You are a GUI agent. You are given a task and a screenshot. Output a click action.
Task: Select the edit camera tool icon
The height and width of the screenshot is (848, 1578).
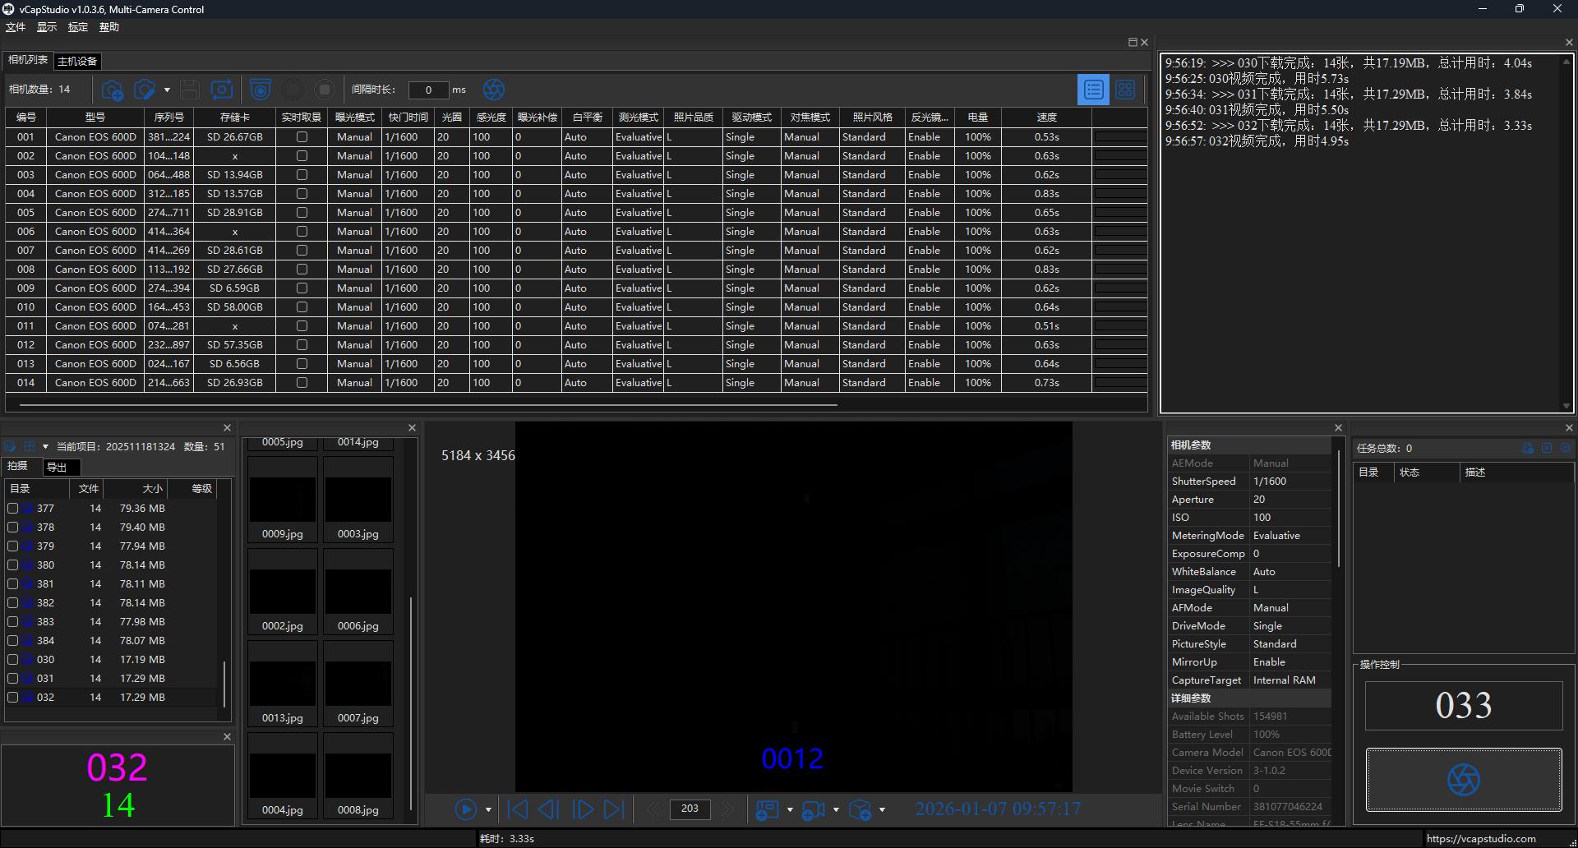click(145, 90)
